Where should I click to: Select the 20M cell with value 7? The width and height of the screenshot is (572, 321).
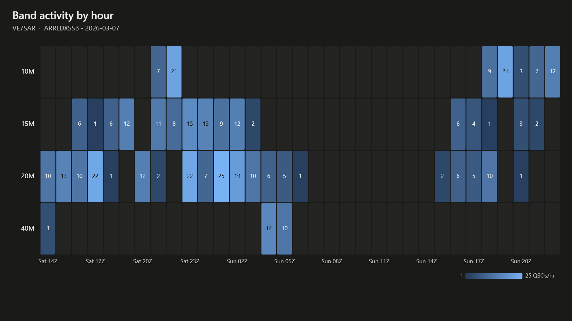pos(206,176)
